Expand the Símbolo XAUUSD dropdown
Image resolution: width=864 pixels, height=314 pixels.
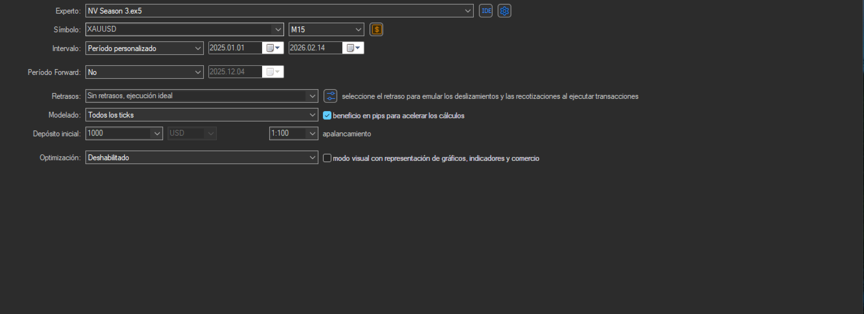278,29
